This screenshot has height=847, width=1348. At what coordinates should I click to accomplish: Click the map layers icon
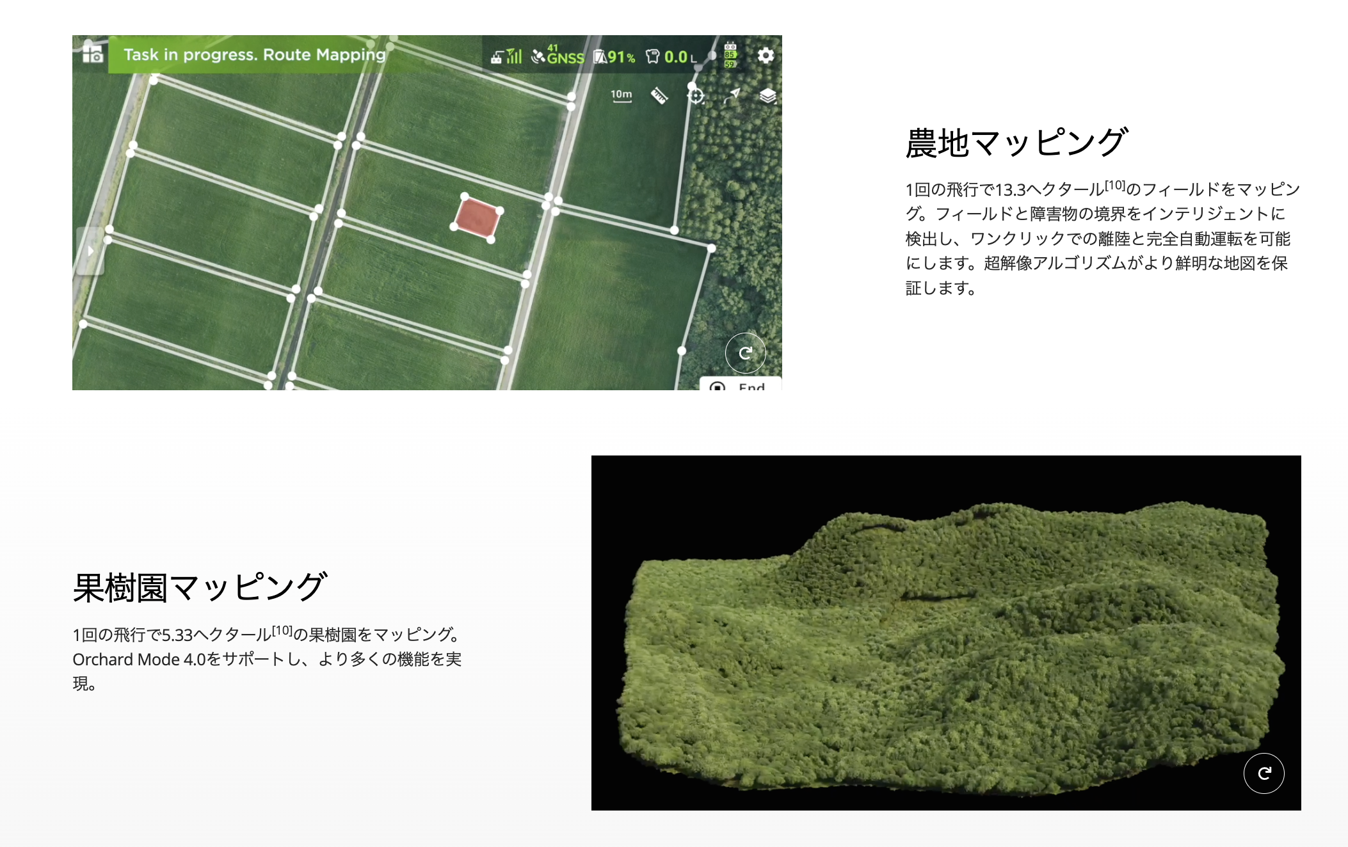[767, 96]
